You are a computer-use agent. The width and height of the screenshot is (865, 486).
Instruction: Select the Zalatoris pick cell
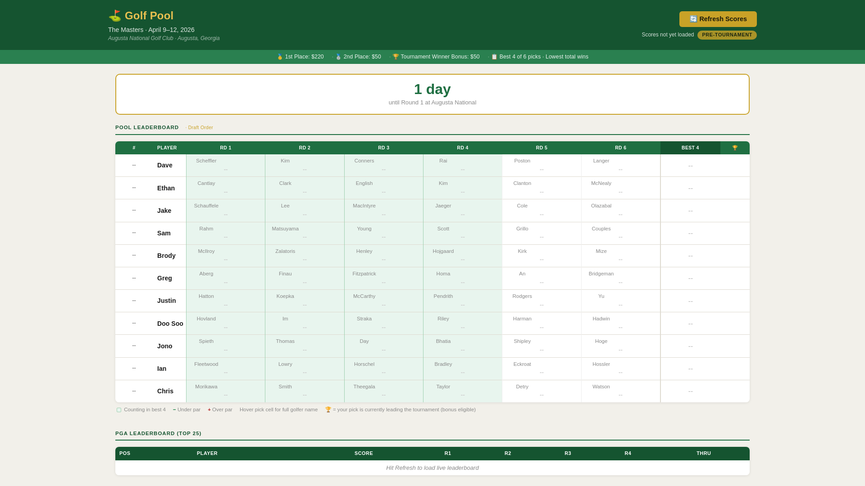point(305,256)
